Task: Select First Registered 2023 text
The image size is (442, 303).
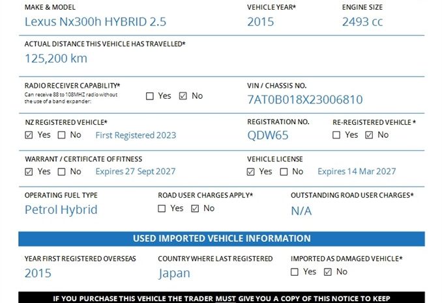Action: coord(136,135)
